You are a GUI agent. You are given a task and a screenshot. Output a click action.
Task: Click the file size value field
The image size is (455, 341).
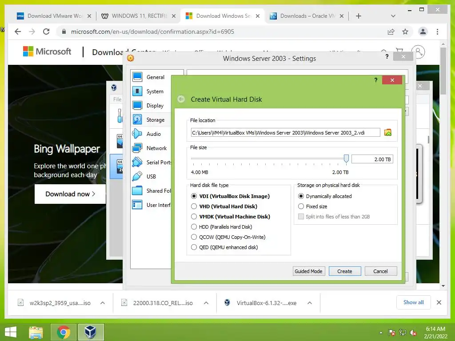point(372,159)
